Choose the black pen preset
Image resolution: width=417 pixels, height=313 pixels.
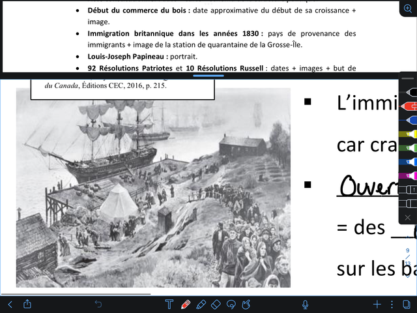(x=411, y=93)
